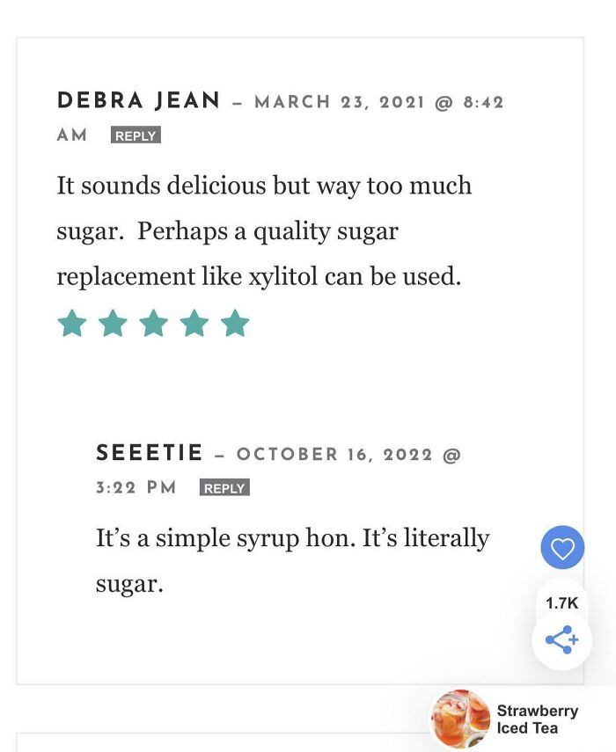Viewport: 616px width, 752px height.
Task: Open the share options icon
Action: pos(560,640)
